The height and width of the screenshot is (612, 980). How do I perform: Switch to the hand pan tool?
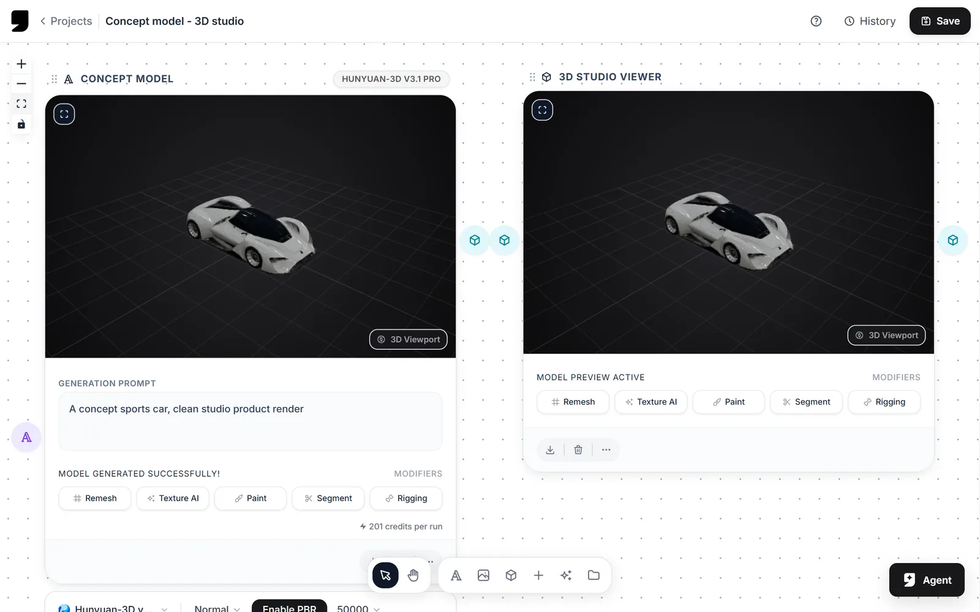pos(413,575)
